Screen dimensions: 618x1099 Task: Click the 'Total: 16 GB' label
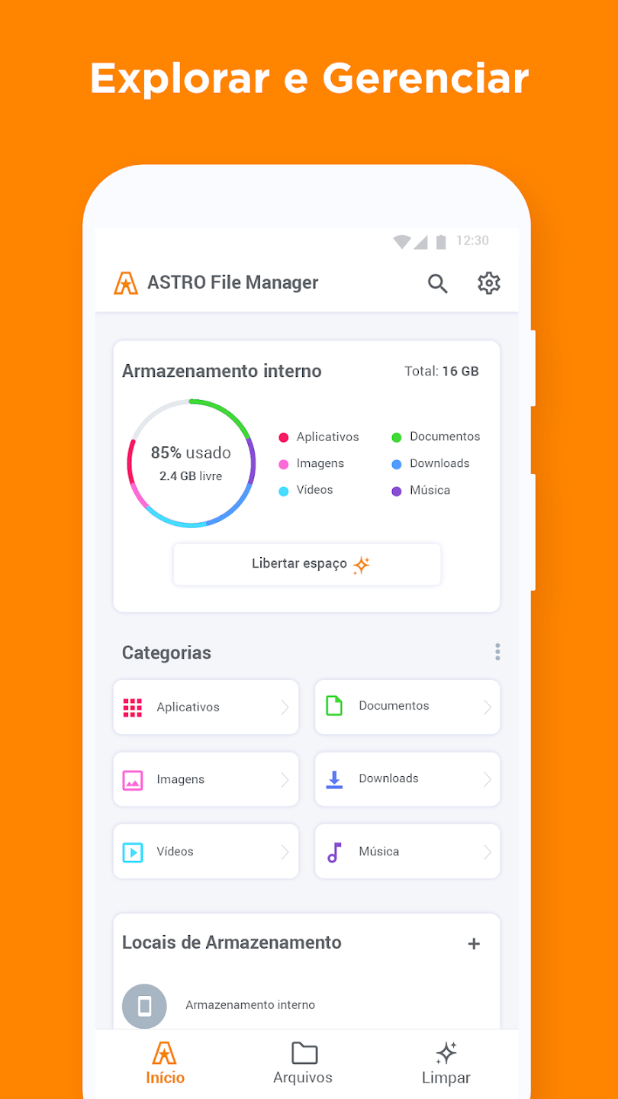442,372
